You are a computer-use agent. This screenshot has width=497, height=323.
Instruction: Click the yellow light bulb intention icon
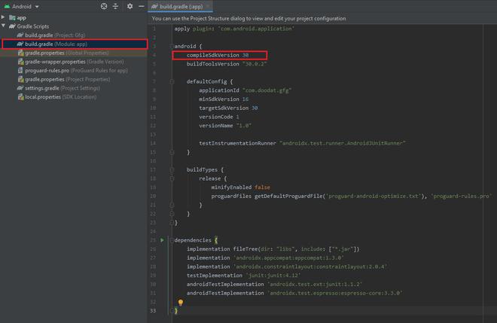pos(181,303)
